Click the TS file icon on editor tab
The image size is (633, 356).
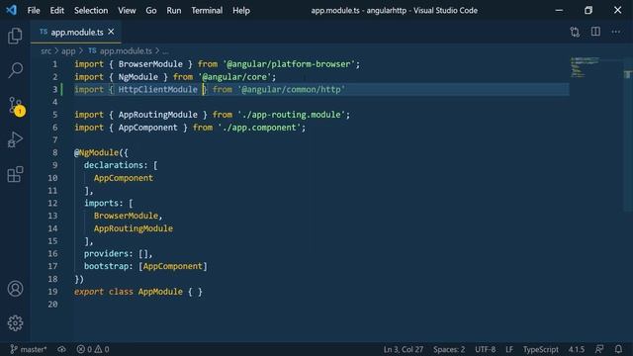click(44, 32)
